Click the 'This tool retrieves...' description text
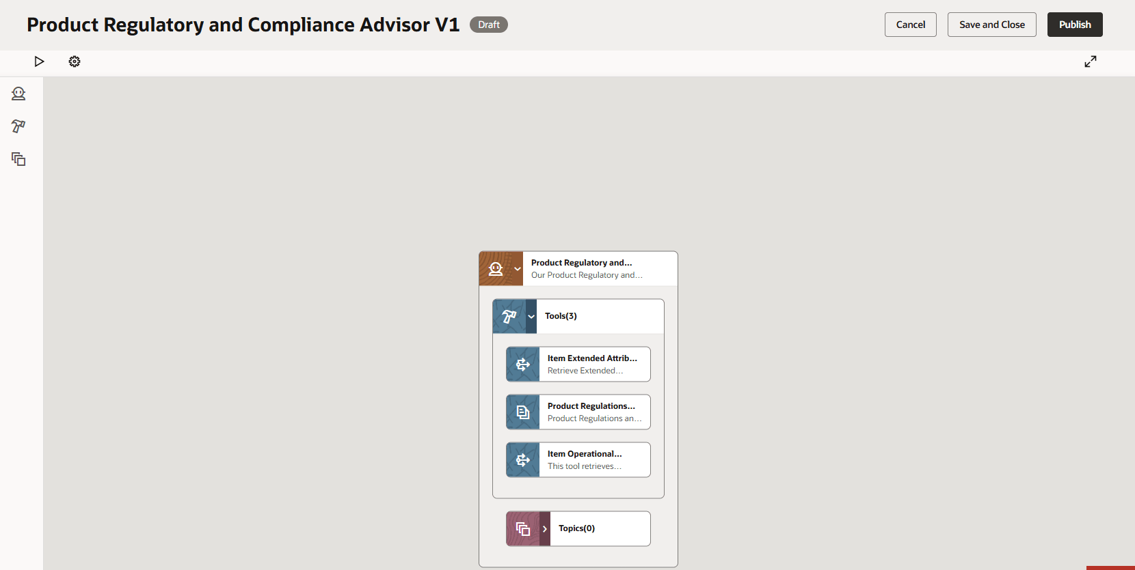Screen dimensions: 1135x570 pyautogui.click(x=585, y=466)
